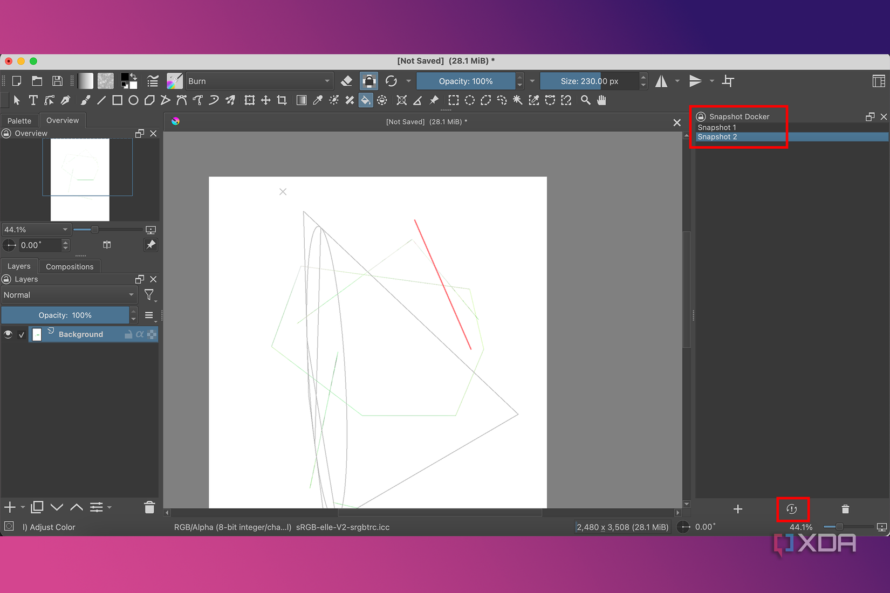The width and height of the screenshot is (890, 593).
Task: Save the document with the floppy disk icon
Action: (x=57, y=81)
